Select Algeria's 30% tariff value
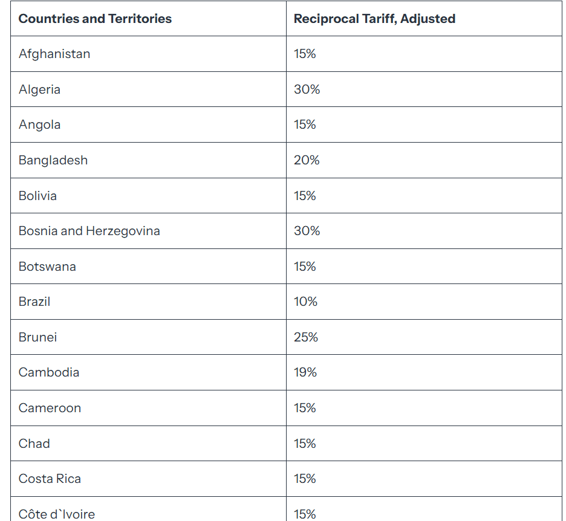Image resolution: width=566 pixels, height=521 pixels. coord(307,89)
